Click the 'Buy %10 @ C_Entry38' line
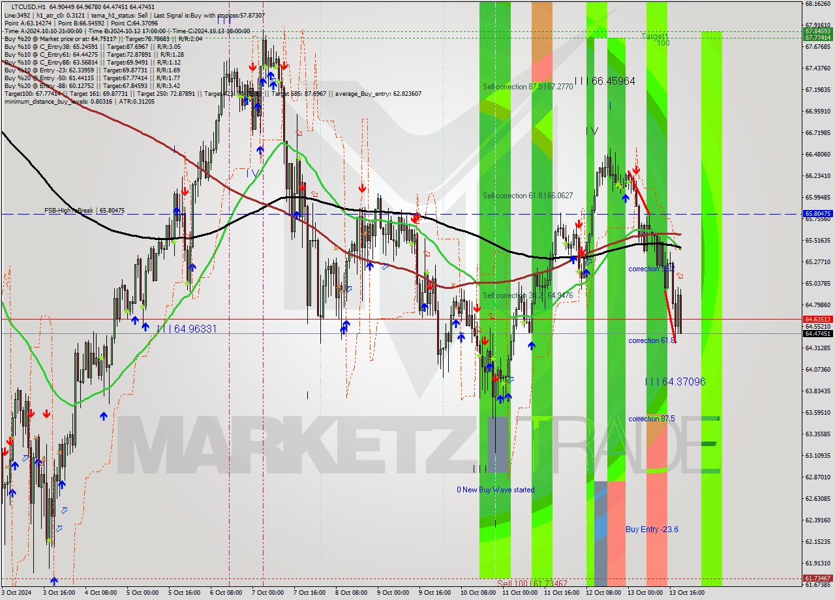Viewport: 835px width, 600px height. (x=92, y=46)
